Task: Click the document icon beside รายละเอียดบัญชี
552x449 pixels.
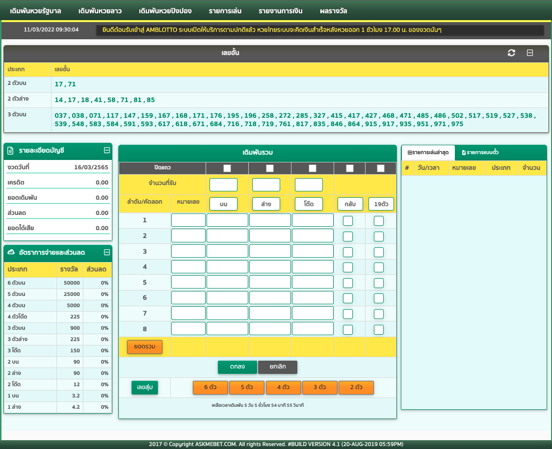Action: tap(11, 150)
